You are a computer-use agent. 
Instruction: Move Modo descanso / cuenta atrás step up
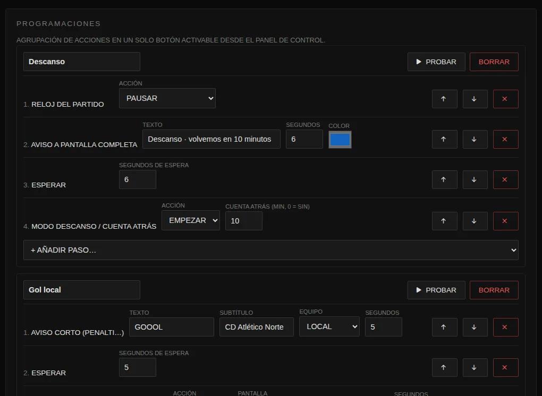tap(445, 221)
